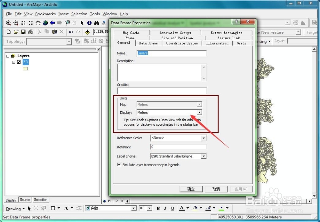Expand the font color arrow

(188, 208)
